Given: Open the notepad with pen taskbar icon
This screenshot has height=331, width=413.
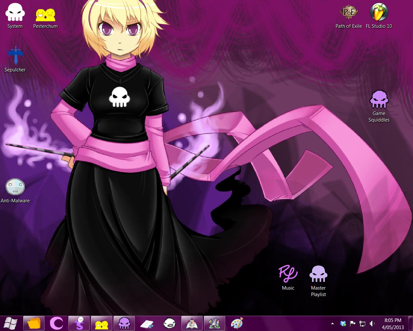Looking at the screenshot, I should click(x=147, y=323).
